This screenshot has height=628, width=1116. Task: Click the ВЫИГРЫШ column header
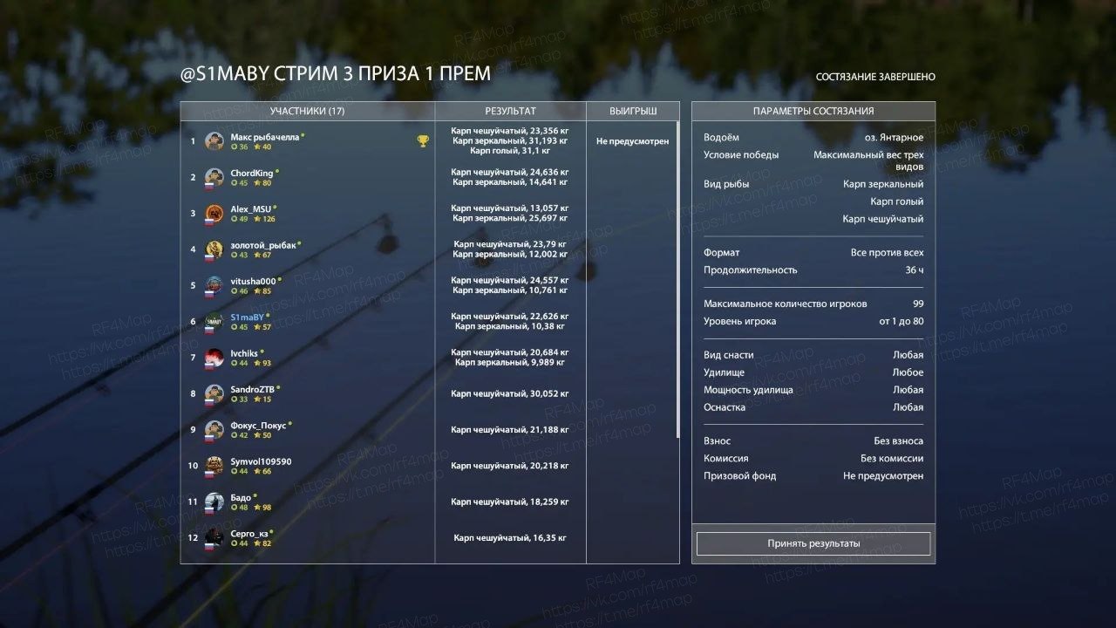[633, 112]
